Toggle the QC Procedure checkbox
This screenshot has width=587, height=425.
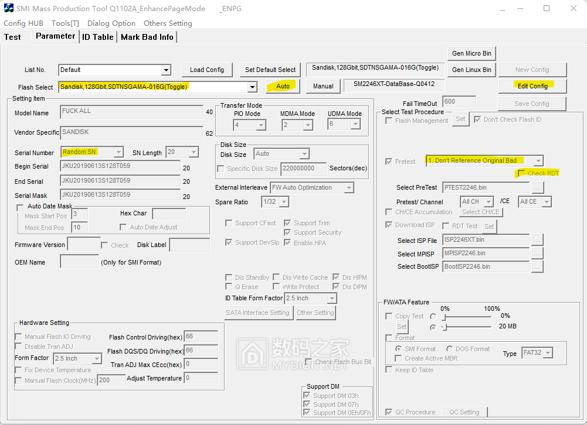[x=389, y=412]
